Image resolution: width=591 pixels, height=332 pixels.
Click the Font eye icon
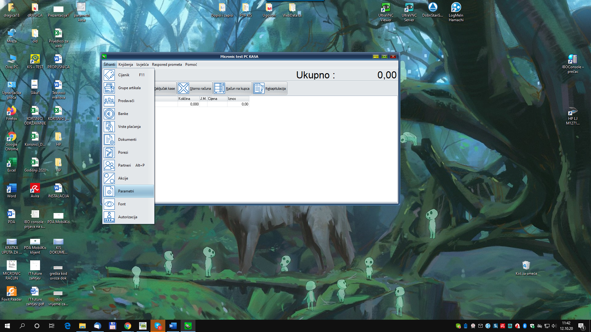(109, 204)
